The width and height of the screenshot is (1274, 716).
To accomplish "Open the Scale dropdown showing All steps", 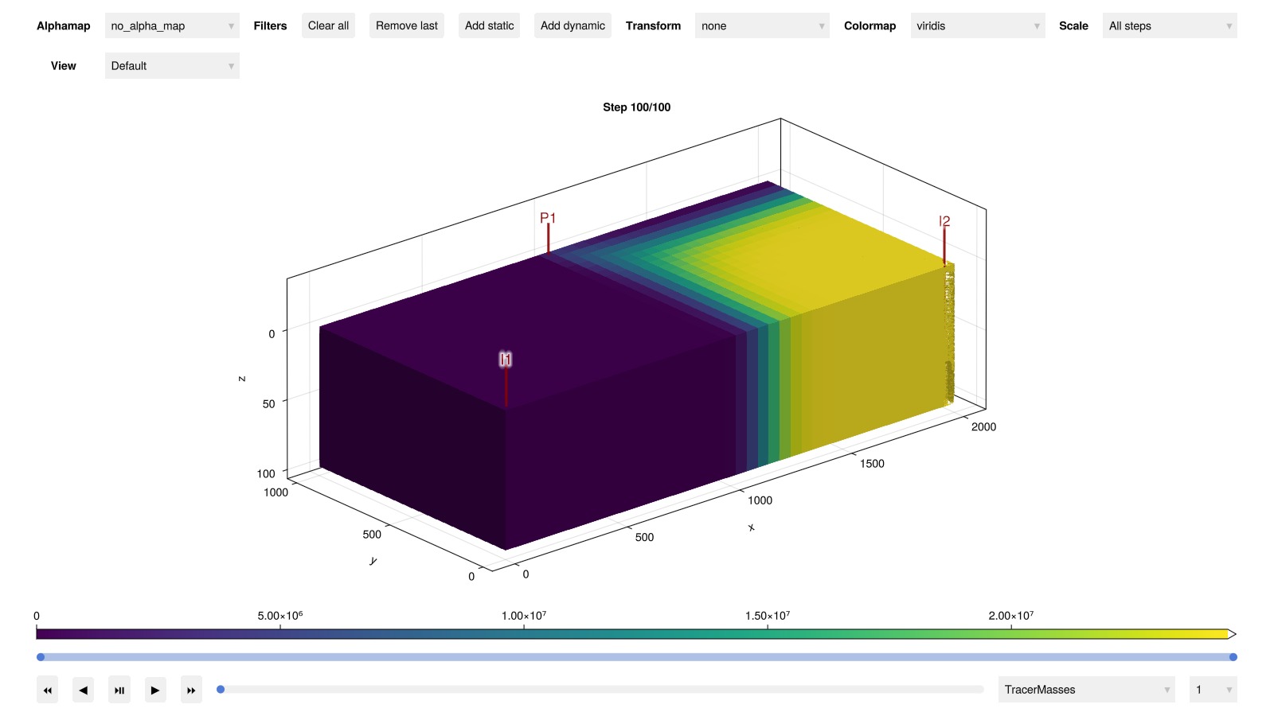I will click(x=1169, y=25).
